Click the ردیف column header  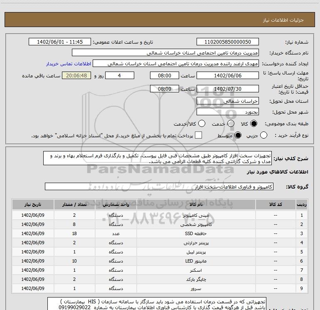point(302,205)
